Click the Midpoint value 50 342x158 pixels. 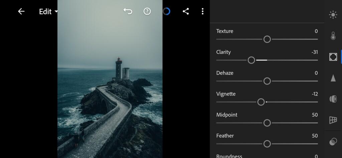point(315,115)
